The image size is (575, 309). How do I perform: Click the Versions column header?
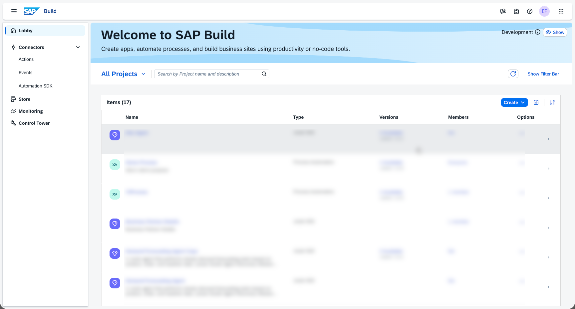[389, 117]
